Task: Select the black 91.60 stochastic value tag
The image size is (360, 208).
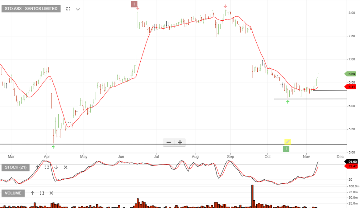Action: coord(353,161)
